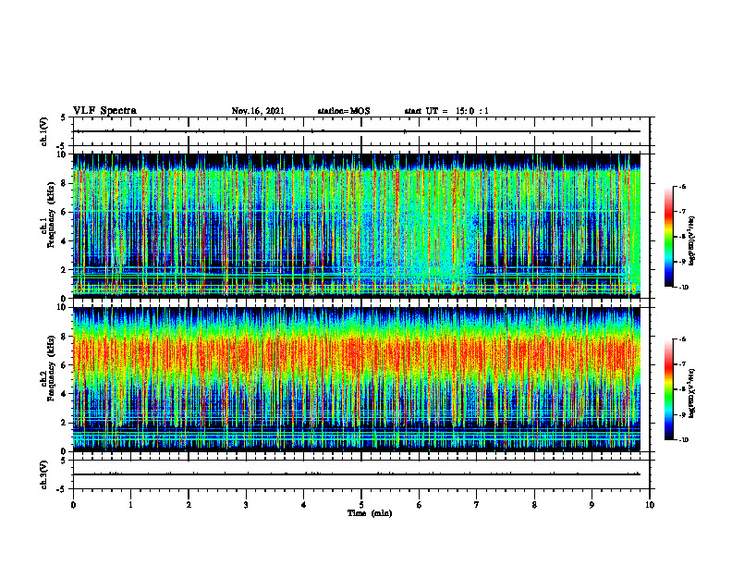Click the "-6" label on upper color bar
732x566 pixels.
[x=682, y=187]
